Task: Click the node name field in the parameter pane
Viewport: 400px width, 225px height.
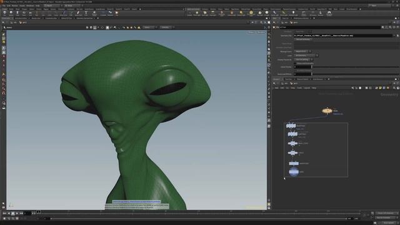Action: point(330,27)
